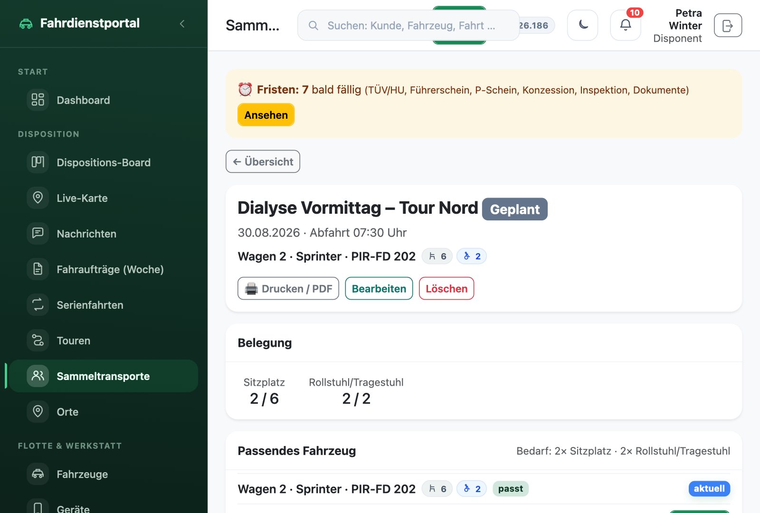The height and width of the screenshot is (513, 760).
Task: Go back via the Übersicht button
Action: pos(263,161)
